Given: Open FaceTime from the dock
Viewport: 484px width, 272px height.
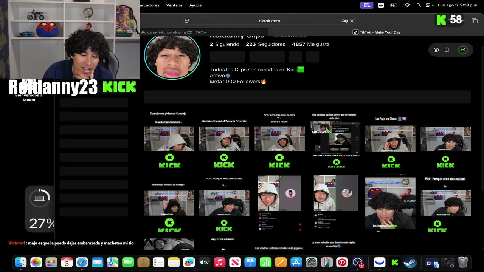Looking at the screenshot, I should 128,262.
